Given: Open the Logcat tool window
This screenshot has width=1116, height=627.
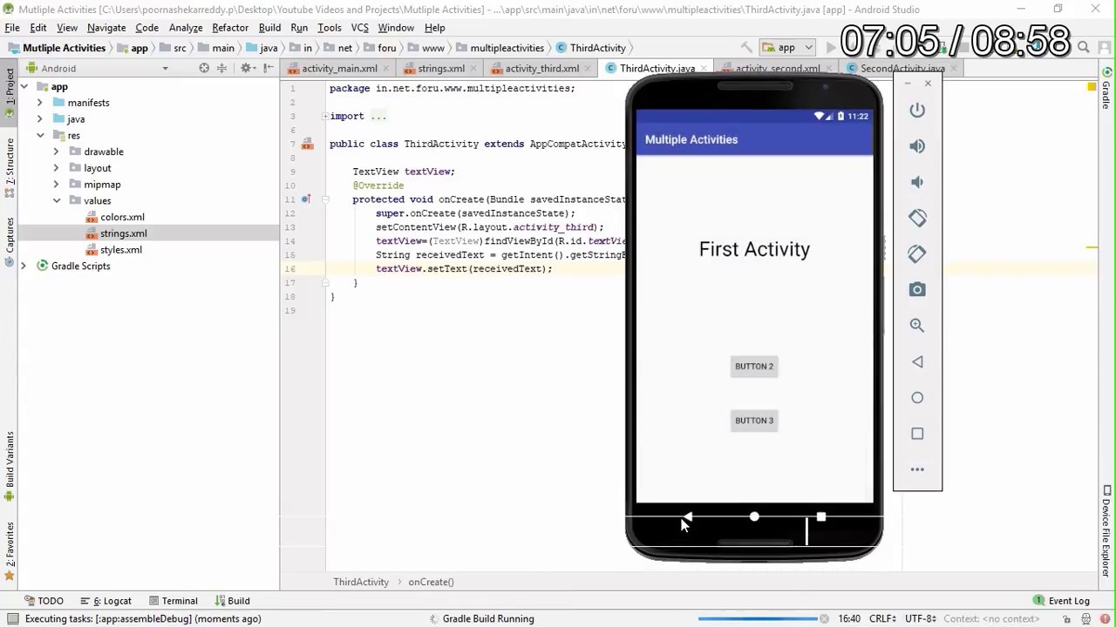Looking at the screenshot, I should [105, 601].
